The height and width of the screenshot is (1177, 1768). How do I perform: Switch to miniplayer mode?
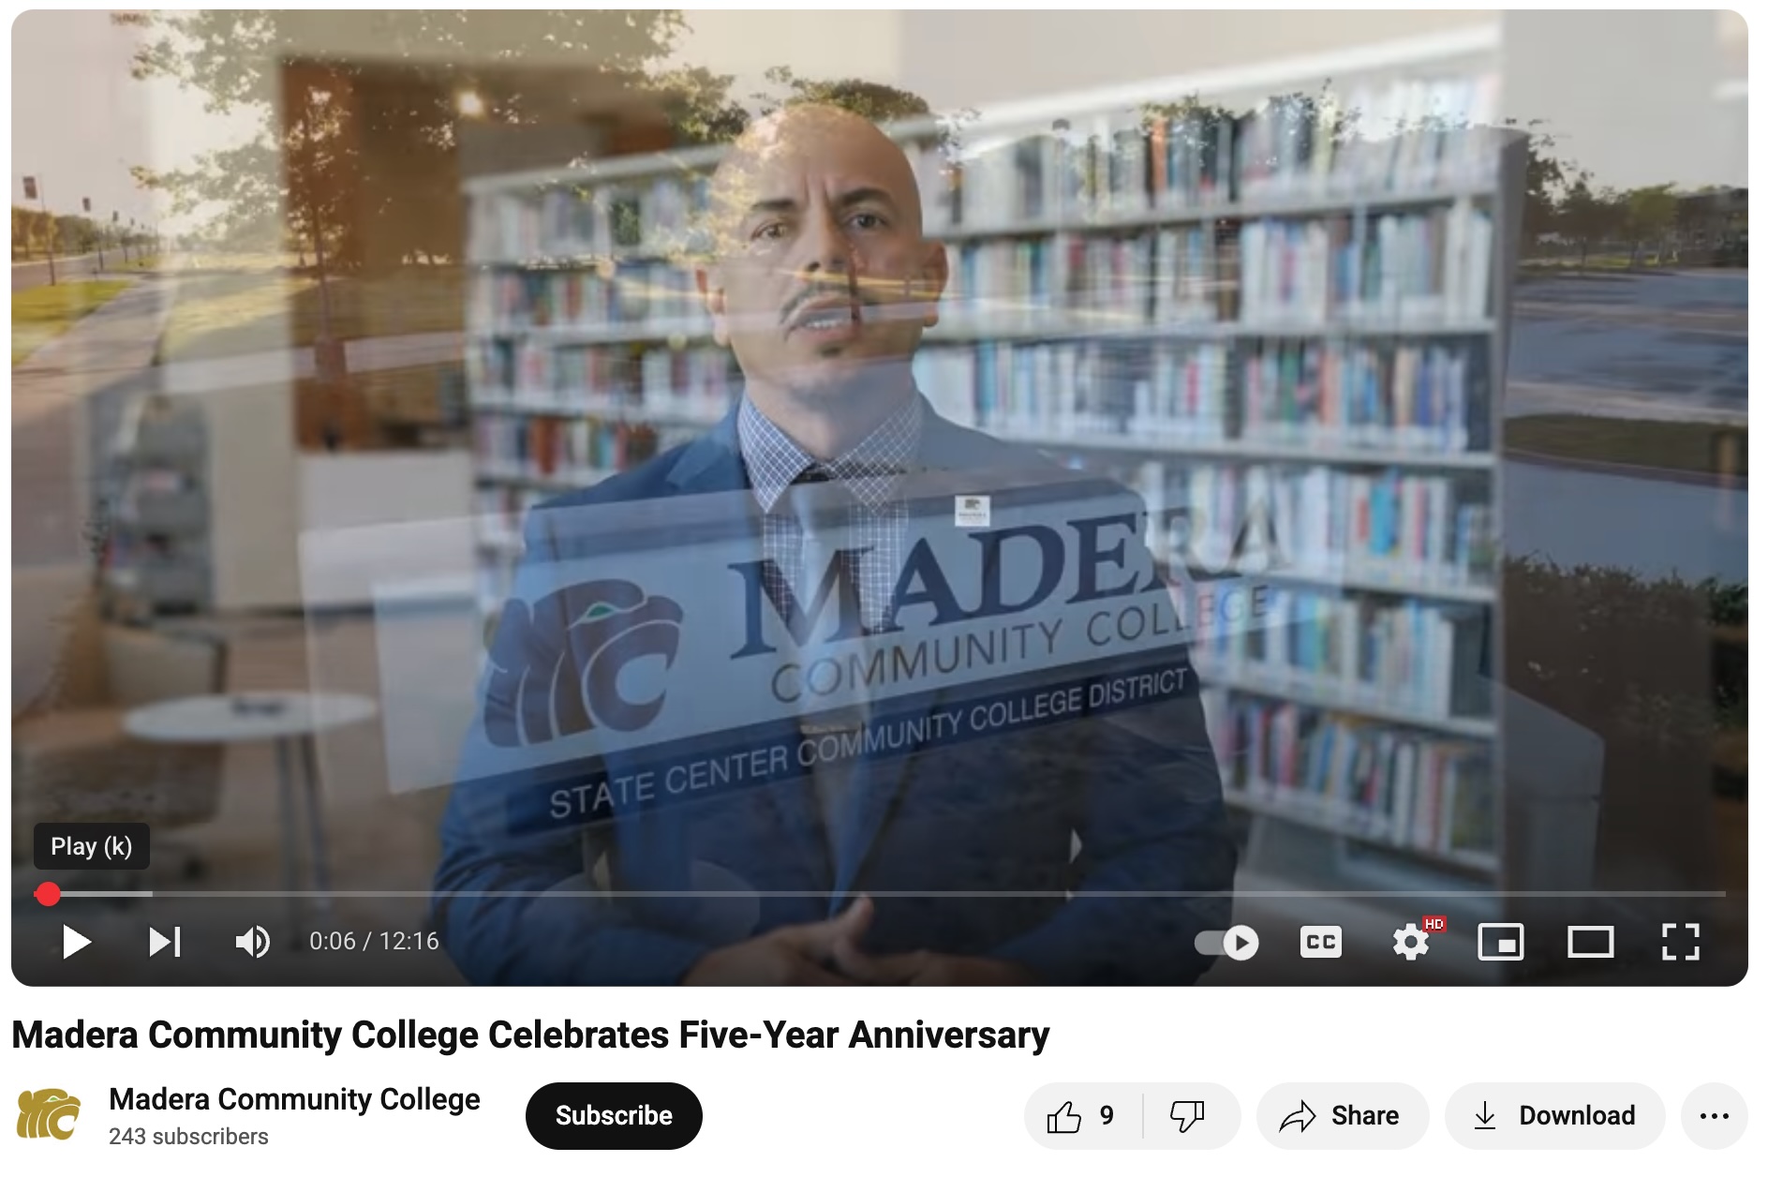(x=1501, y=942)
